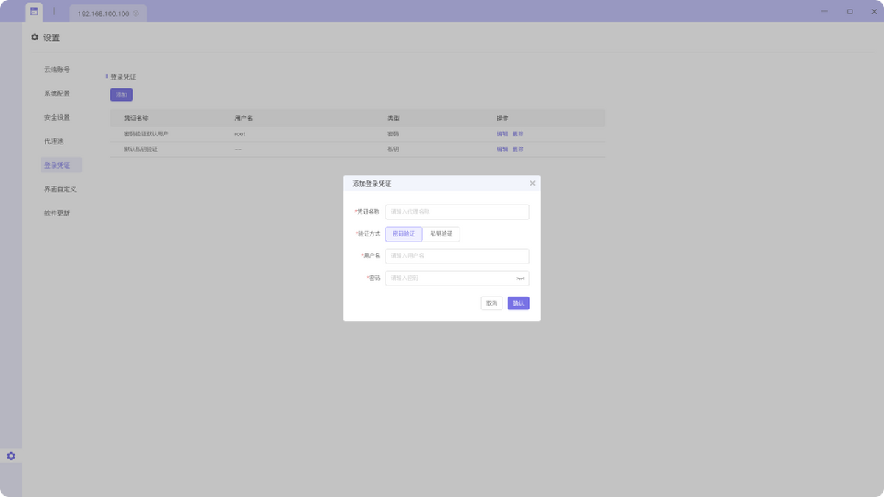Select 私钥验证 verification method
This screenshot has height=497, width=884.
click(441, 234)
